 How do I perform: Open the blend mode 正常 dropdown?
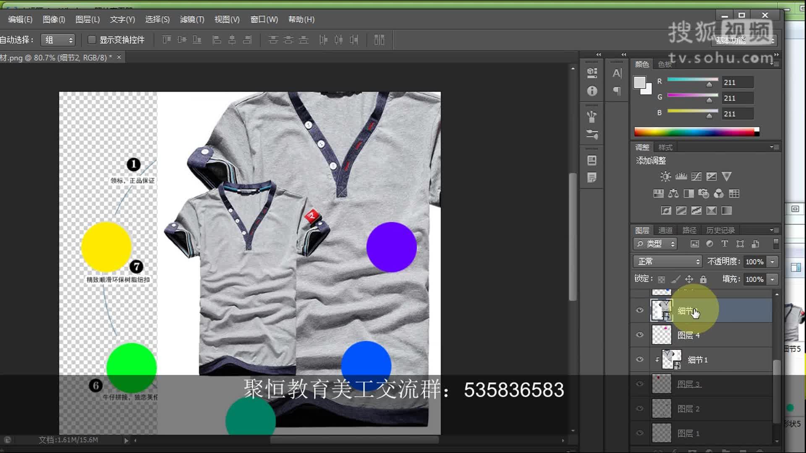(x=667, y=262)
